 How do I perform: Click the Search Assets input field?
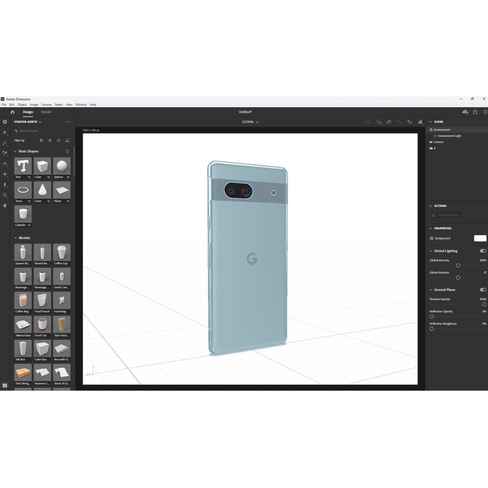(x=42, y=131)
